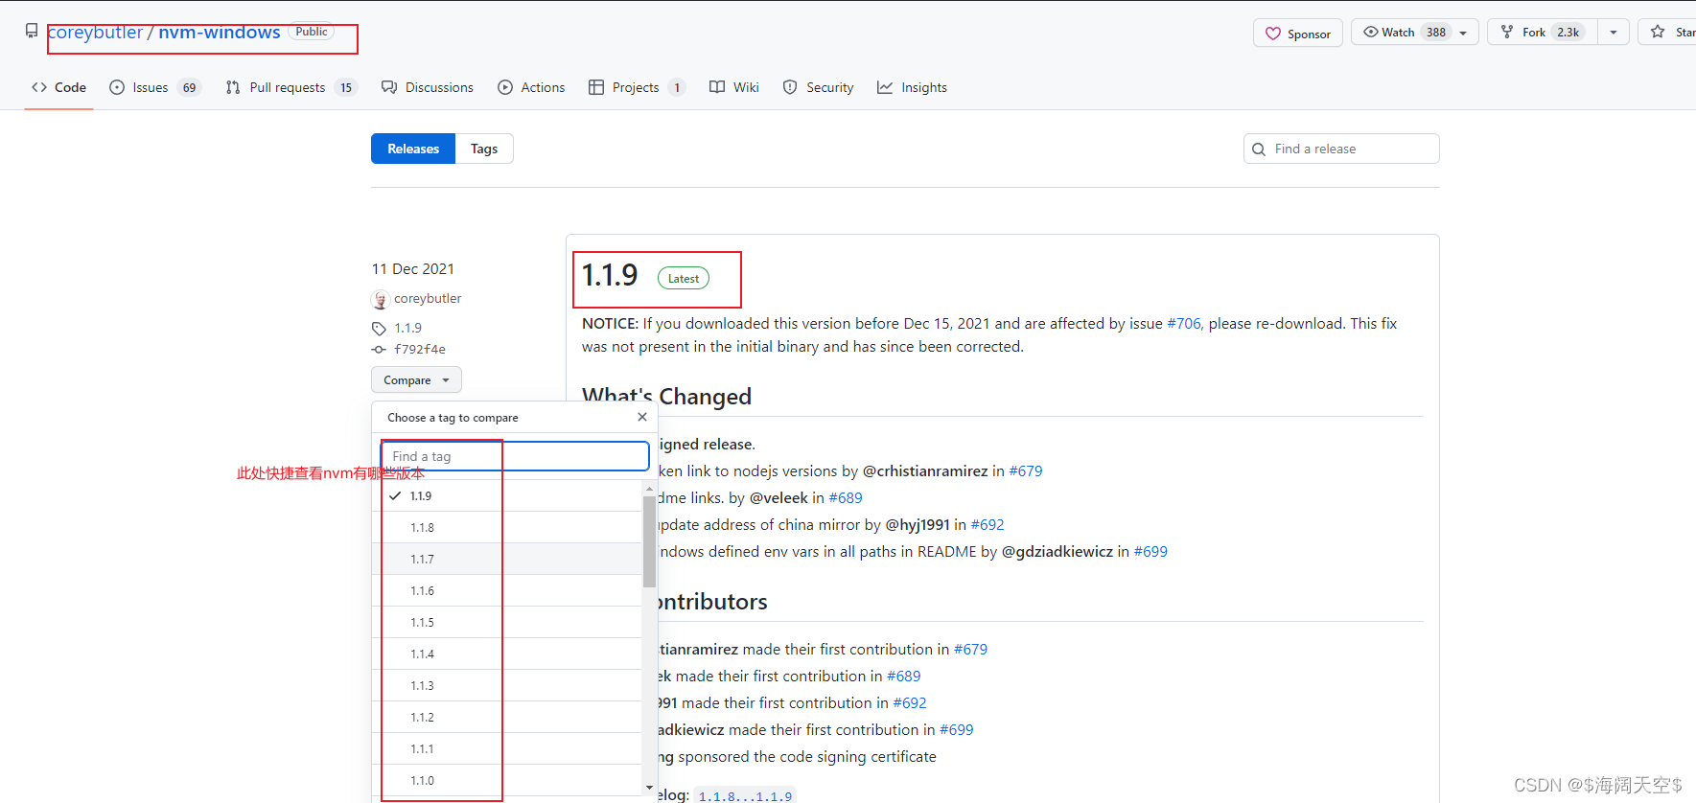Open the Security tab
1696x803 pixels.
coord(818,87)
